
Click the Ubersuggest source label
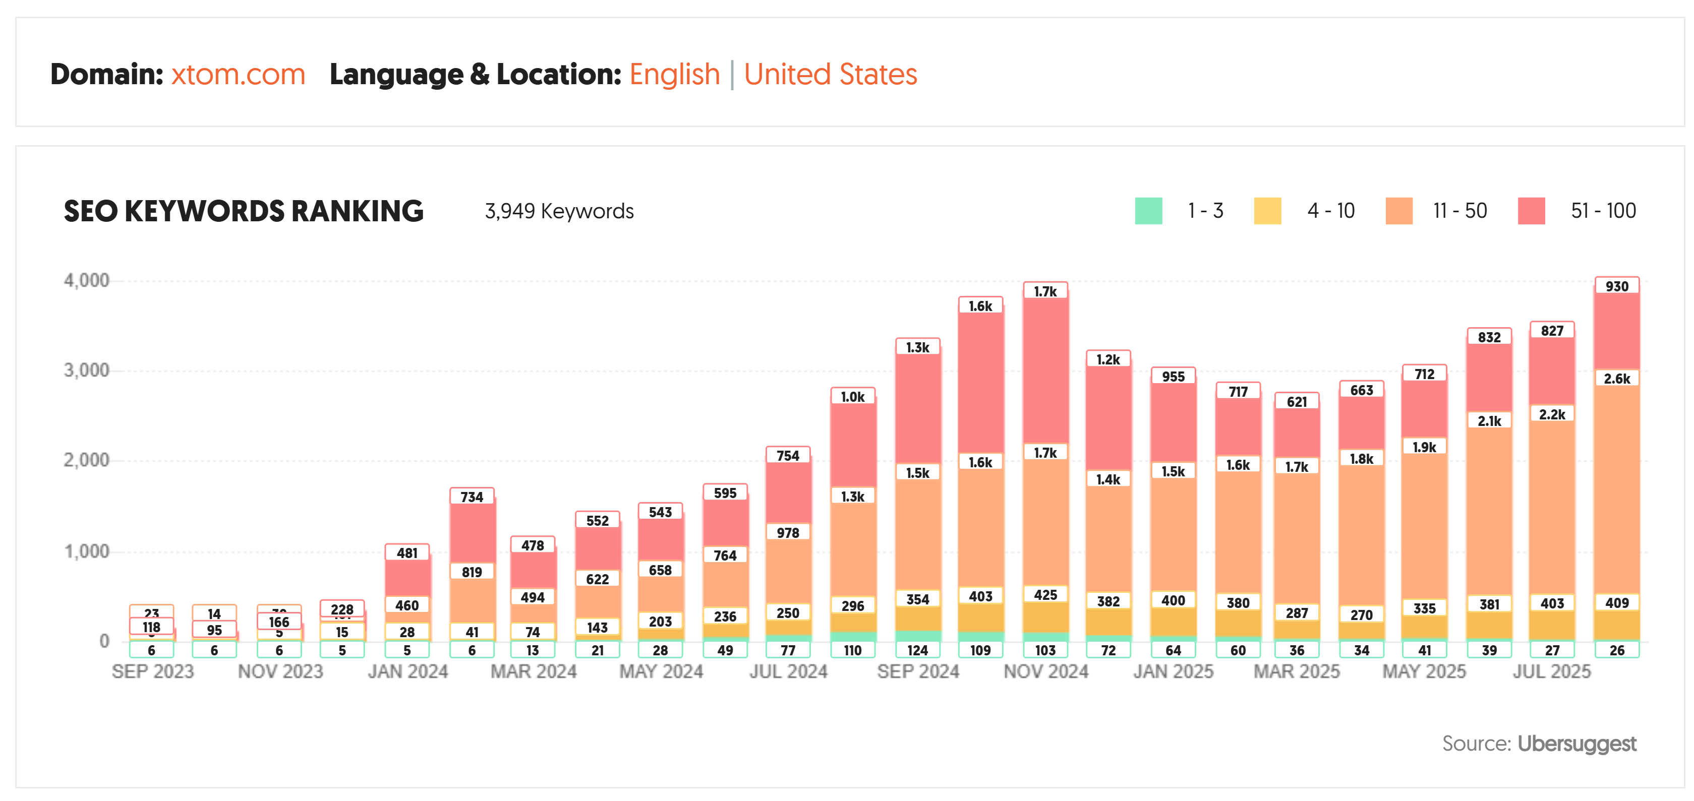coord(1576,743)
